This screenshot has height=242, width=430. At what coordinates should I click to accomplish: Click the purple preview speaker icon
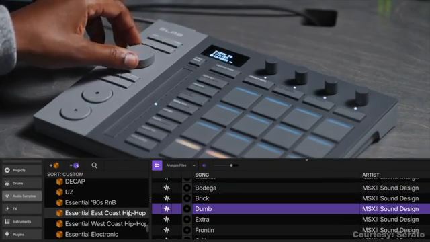click(204, 165)
